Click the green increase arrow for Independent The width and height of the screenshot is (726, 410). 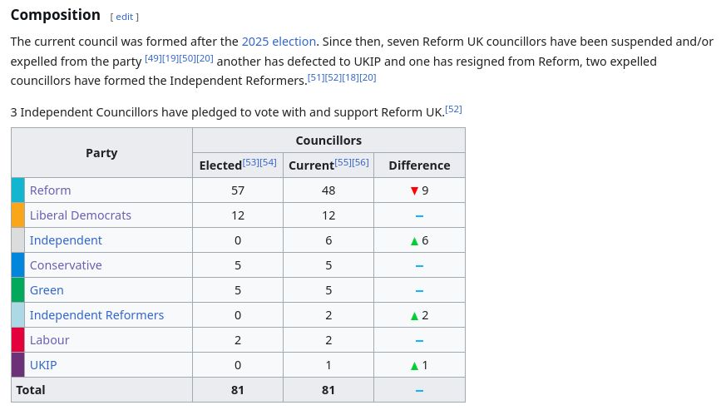(x=414, y=241)
